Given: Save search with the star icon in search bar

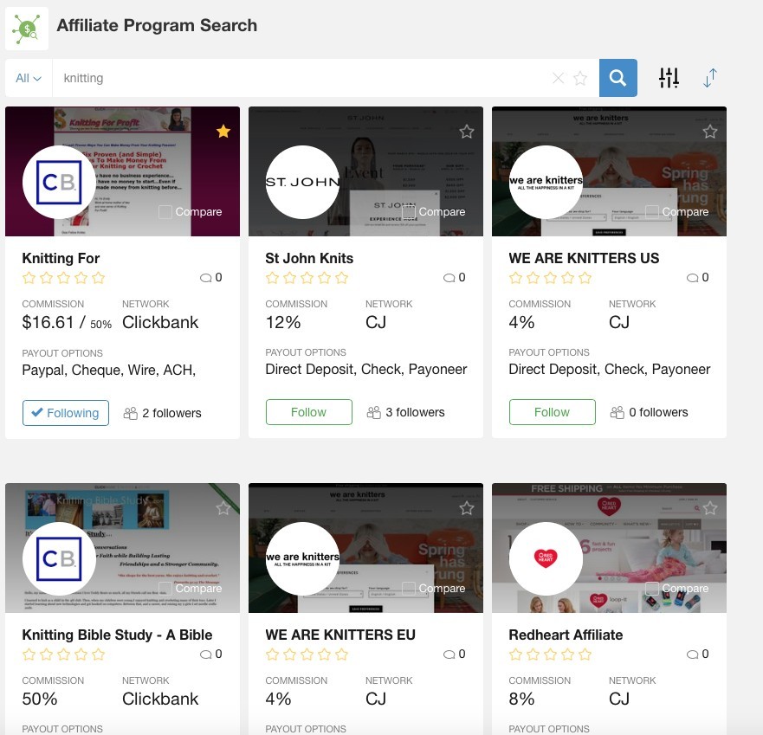Looking at the screenshot, I should [580, 78].
